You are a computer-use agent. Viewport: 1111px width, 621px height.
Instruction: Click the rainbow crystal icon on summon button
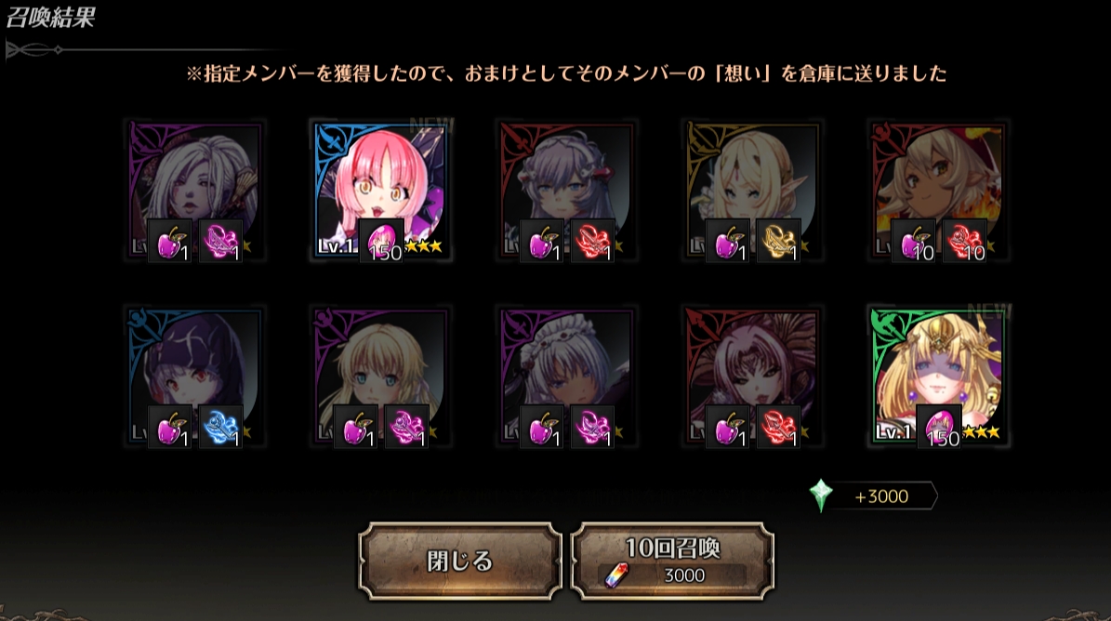coord(615,575)
